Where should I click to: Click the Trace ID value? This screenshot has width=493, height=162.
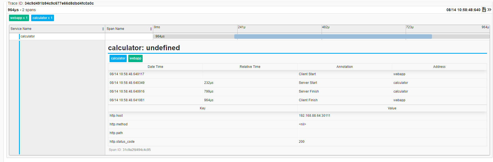click(x=59, y=3)
